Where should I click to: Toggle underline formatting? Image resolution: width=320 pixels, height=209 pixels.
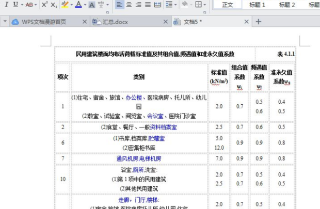point(15,5)
